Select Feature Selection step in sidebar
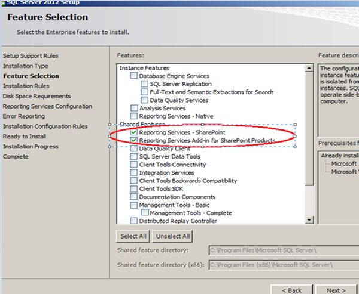The image size is (359, 294). (31, 76)
